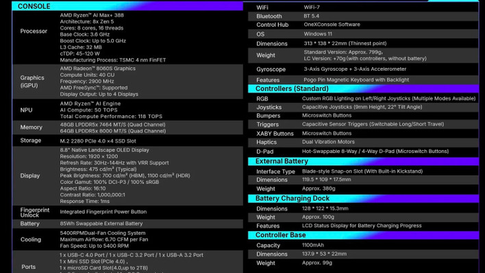Click 'Display Output: Up to 4 Displays' line
Viewport: 485px width, 273px height.
(x=99, y=94)
